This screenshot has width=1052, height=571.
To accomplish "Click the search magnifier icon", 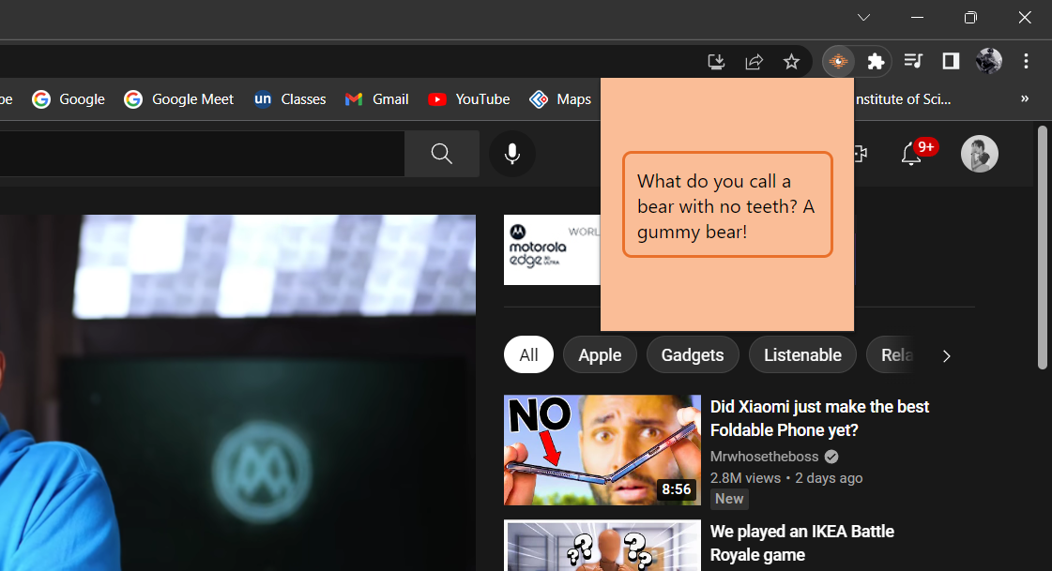I will (x=441, y=153).
